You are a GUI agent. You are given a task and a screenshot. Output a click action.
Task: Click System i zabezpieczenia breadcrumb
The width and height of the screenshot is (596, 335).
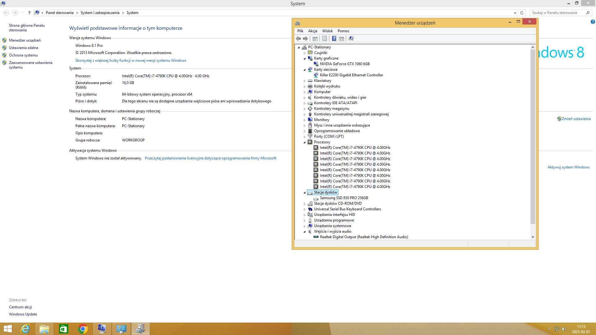coord(100,13)
